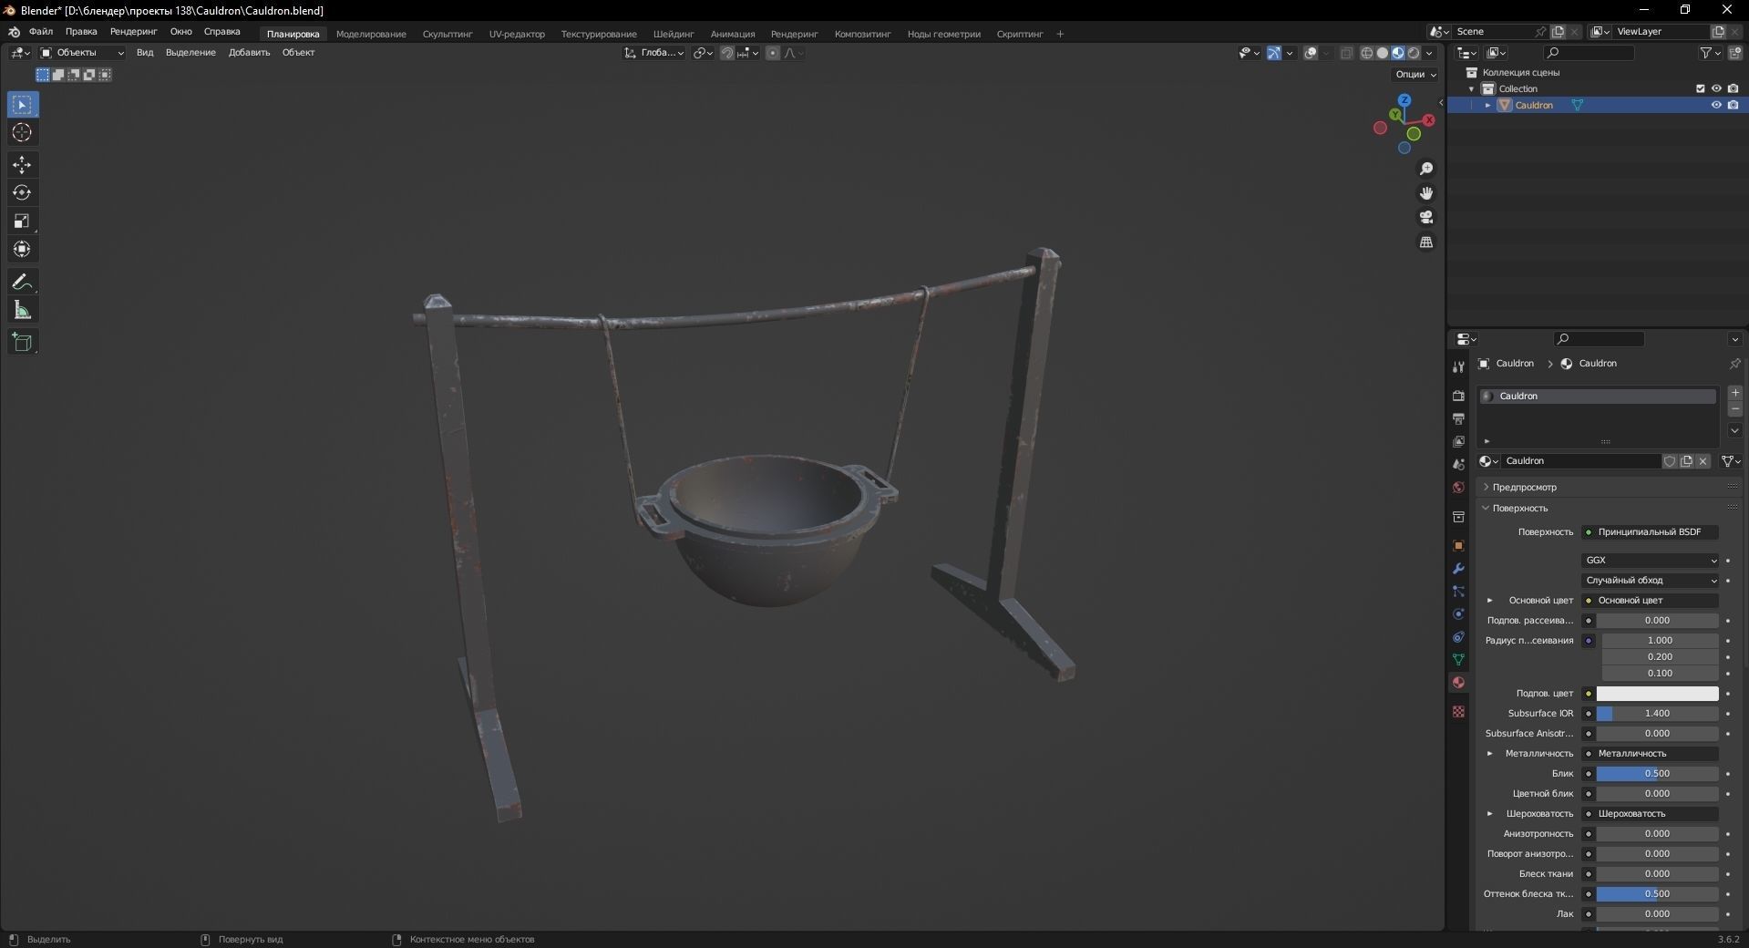
Task: Switch to the 'Моделирование' workspace tab
Action: (x=371, y=34)
